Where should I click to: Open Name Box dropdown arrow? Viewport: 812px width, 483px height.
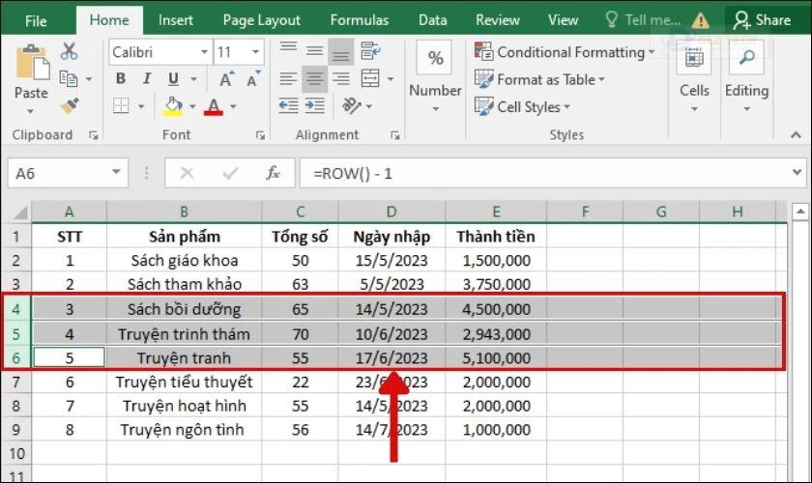pyautogui.click(x=117, y=172)
